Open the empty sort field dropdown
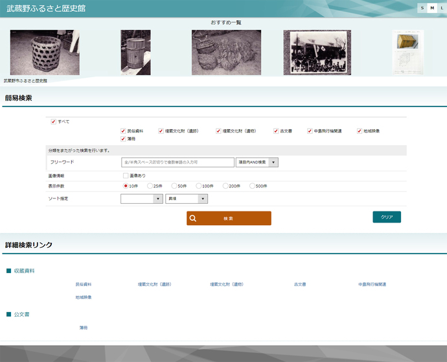The width and height of the screenshot is (447, 362). click(x=141, y=199)
